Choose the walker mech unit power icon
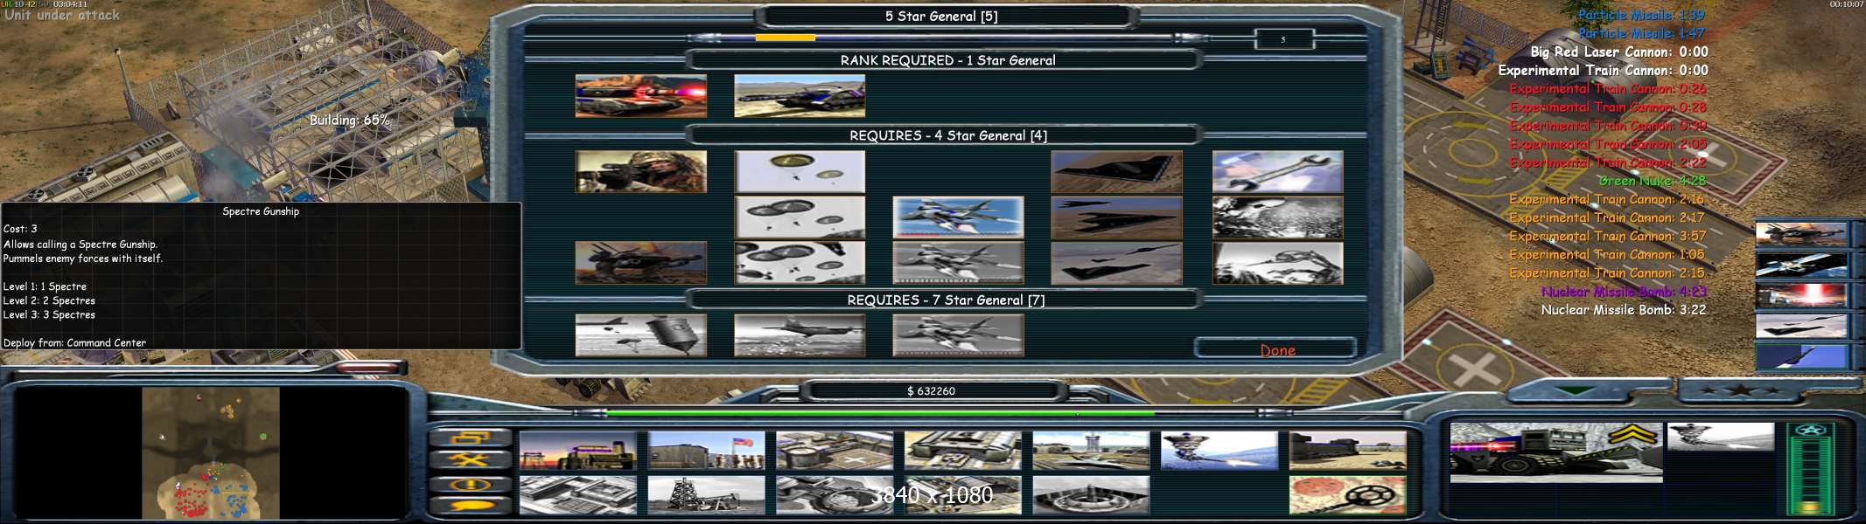The image size is (1866, 524). (x=640, y=263)
